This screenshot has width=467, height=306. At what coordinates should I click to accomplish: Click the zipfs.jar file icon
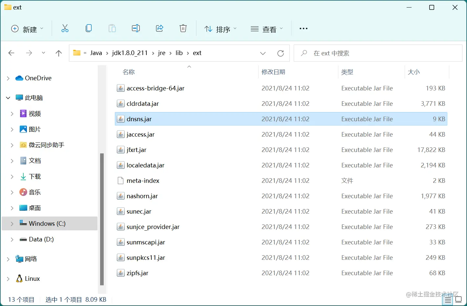point(121,273)
